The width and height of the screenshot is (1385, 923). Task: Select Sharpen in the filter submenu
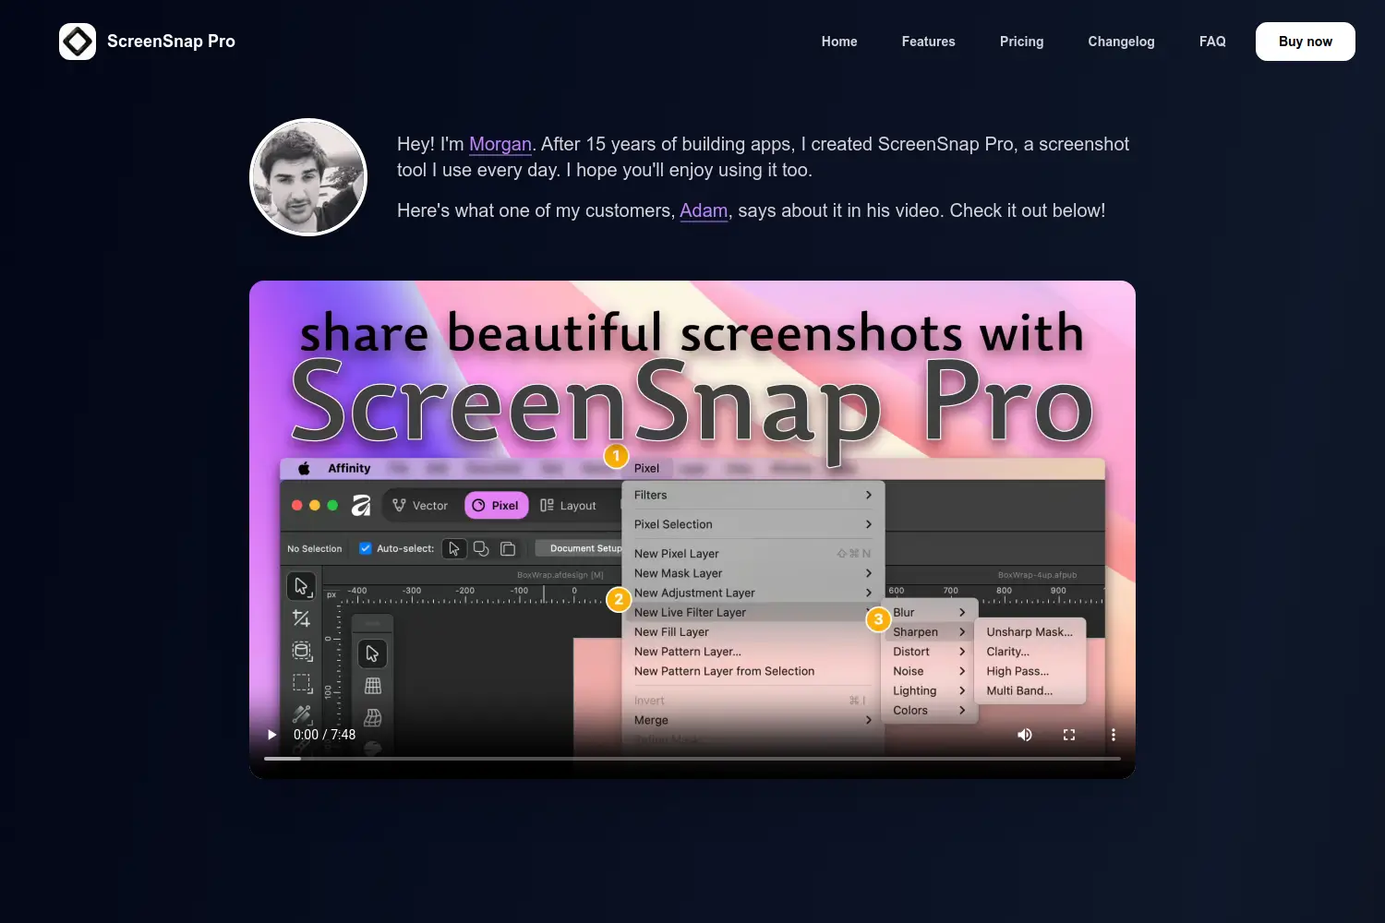coord(930,632)
